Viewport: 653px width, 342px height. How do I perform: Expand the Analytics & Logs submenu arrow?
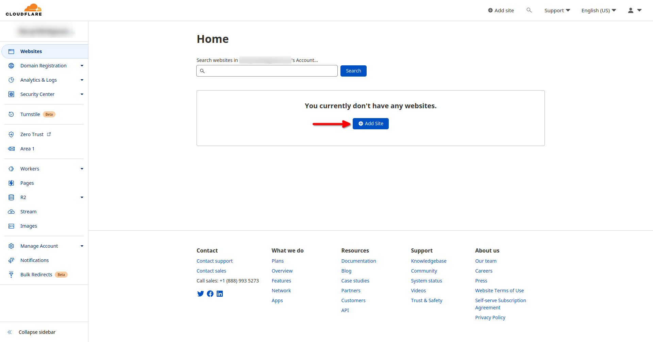click(x=82, y=80)
